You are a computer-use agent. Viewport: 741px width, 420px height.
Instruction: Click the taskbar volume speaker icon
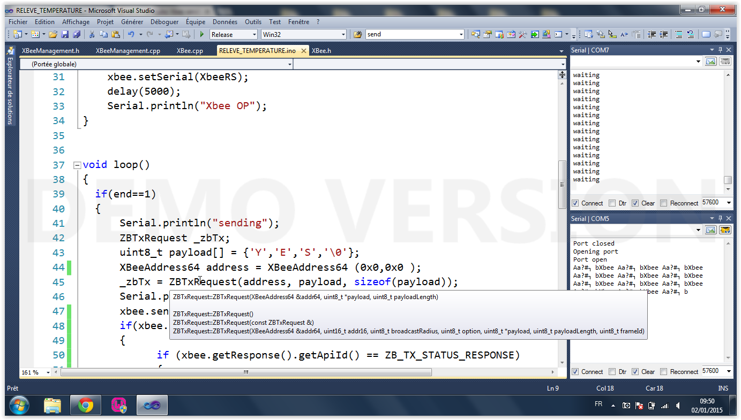678,406
